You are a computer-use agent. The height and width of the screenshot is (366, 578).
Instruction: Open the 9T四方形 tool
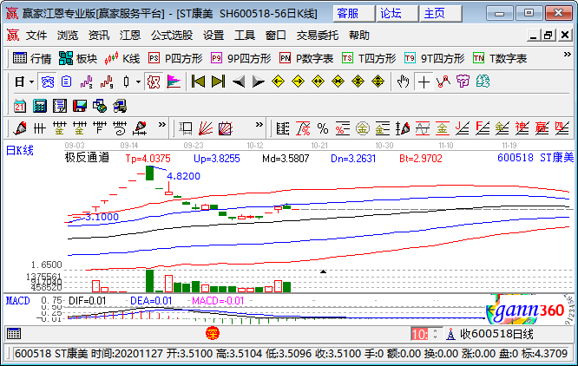click(434, 59)
